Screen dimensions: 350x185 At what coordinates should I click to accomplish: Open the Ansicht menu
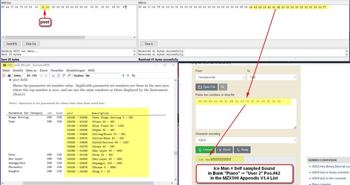point(18,70)
